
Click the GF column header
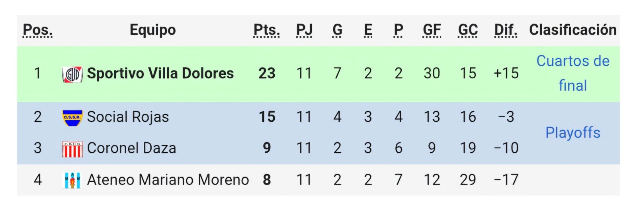click(432, 30)
